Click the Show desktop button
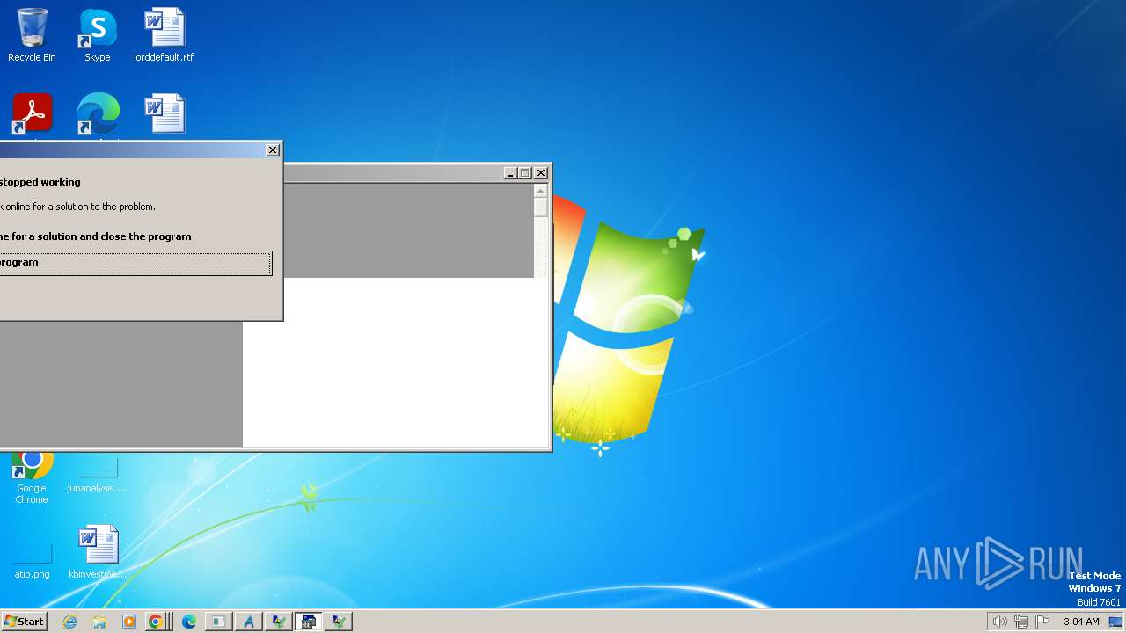Image resolution: width=1126 pixels, height=633 pixels. (x=1115, y=622)
